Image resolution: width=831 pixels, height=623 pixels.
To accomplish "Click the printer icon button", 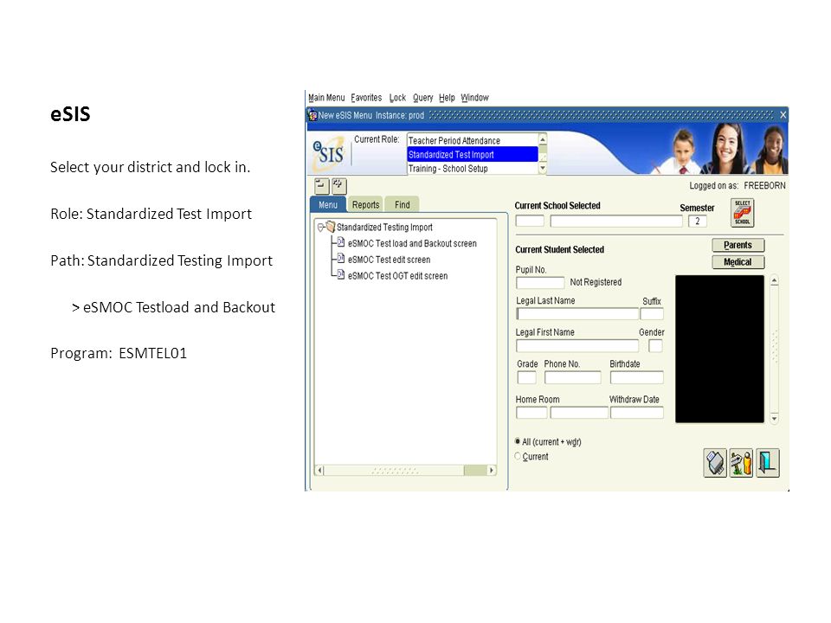I will (x=715, y=463).
